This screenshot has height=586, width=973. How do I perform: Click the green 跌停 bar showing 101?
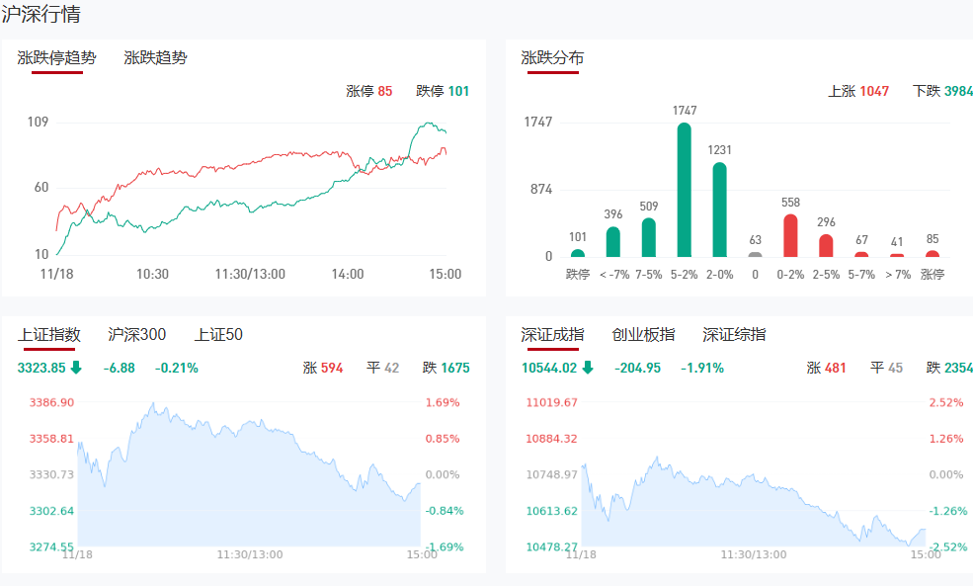pyautogui.click(x=578, y=253)
